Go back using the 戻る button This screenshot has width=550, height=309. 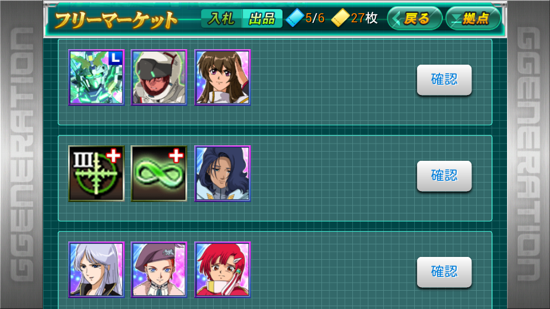[x=415, y=18]
